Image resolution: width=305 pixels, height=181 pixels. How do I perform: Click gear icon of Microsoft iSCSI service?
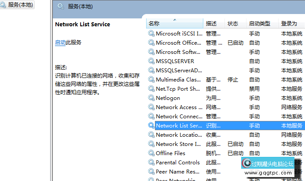(x=151, y=33)
